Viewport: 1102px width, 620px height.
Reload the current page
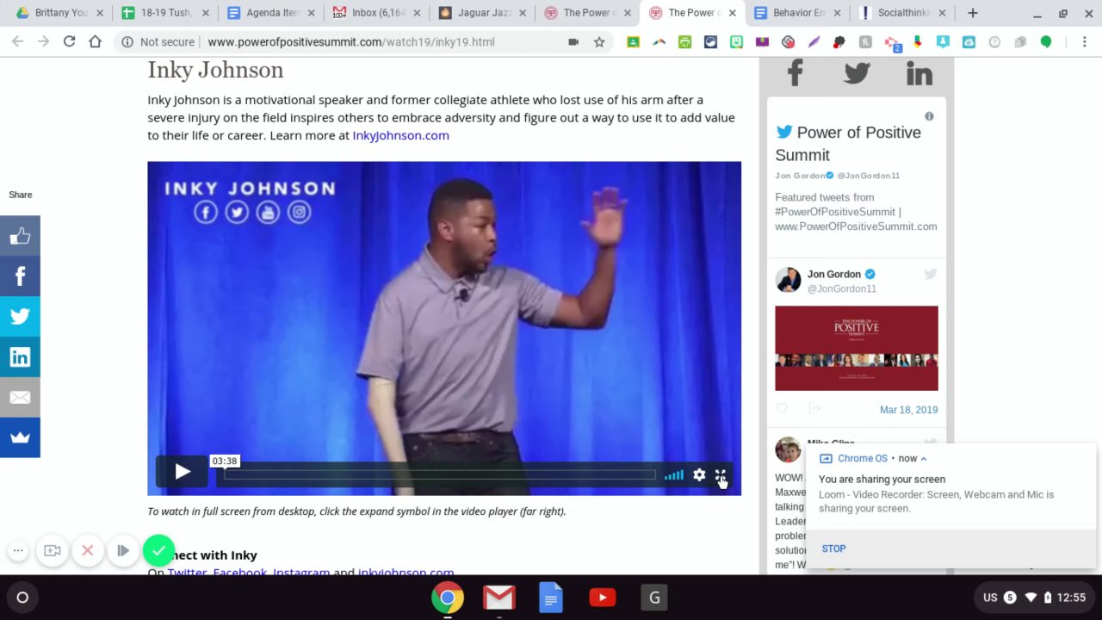coord(69,41)
